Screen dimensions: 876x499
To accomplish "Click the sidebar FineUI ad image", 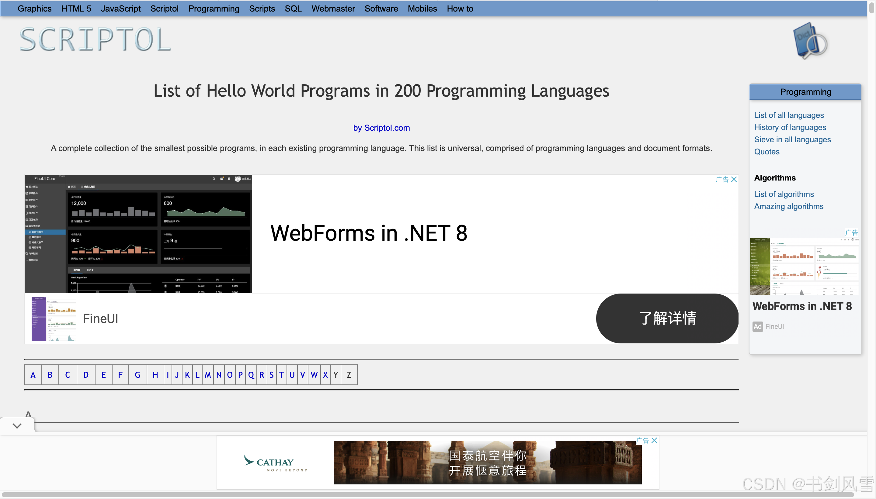I will pyautogui.click(x=804, y=266).
